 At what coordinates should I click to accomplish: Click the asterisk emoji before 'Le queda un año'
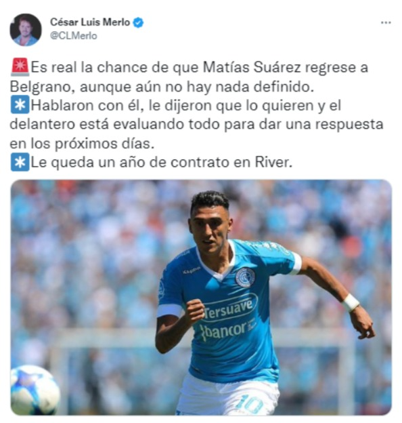click(x=20, y=162)
